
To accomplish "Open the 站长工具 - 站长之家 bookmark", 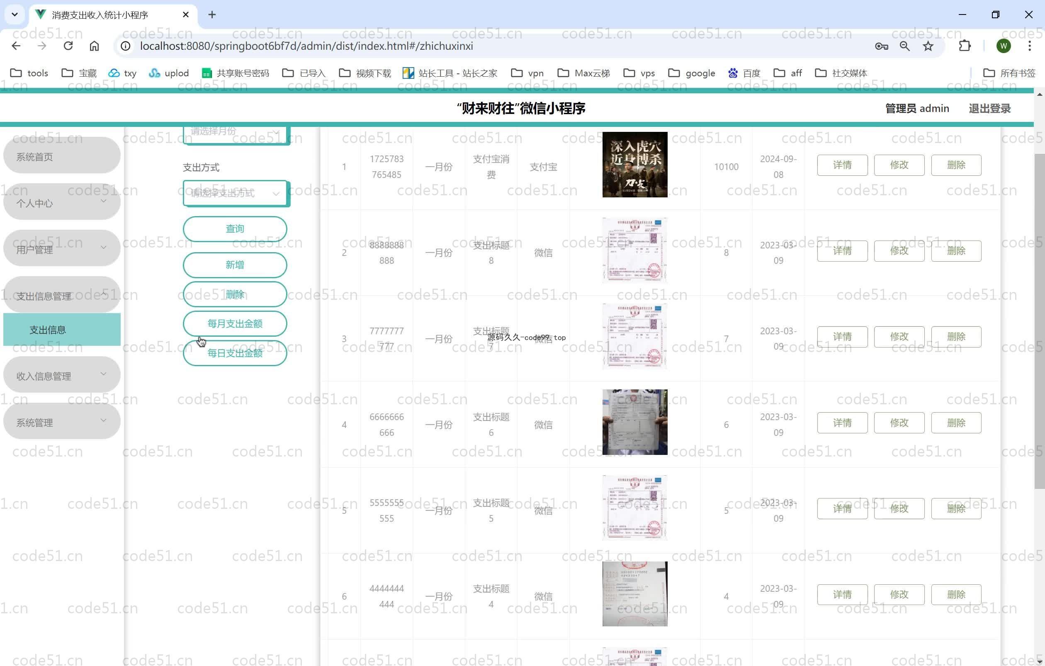I will pyautogui.click(x=450, y=73).
